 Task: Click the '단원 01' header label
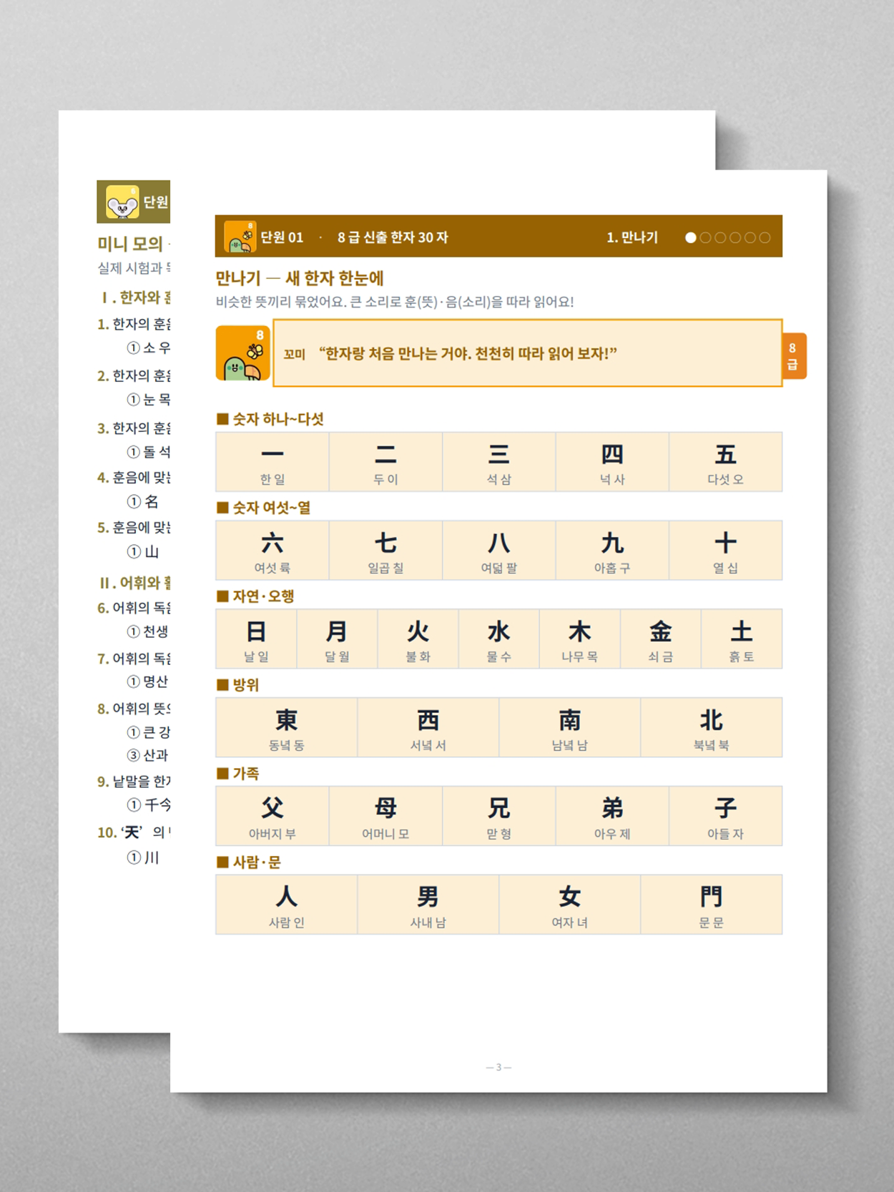click(282, 237)
